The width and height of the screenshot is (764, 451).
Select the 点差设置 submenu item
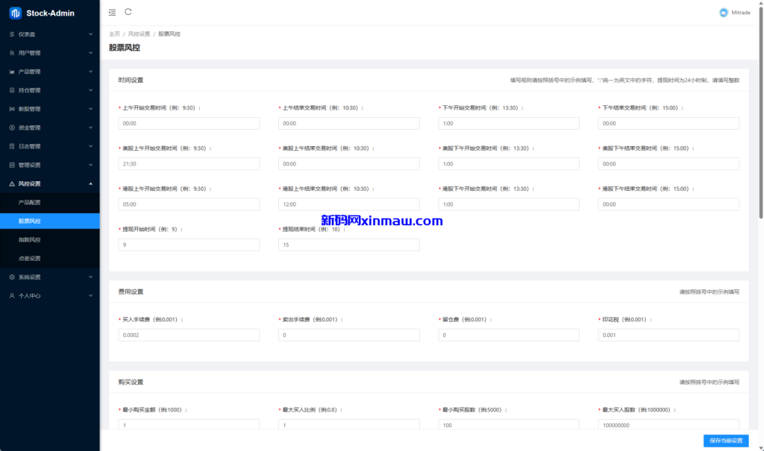tap(30, 258)
